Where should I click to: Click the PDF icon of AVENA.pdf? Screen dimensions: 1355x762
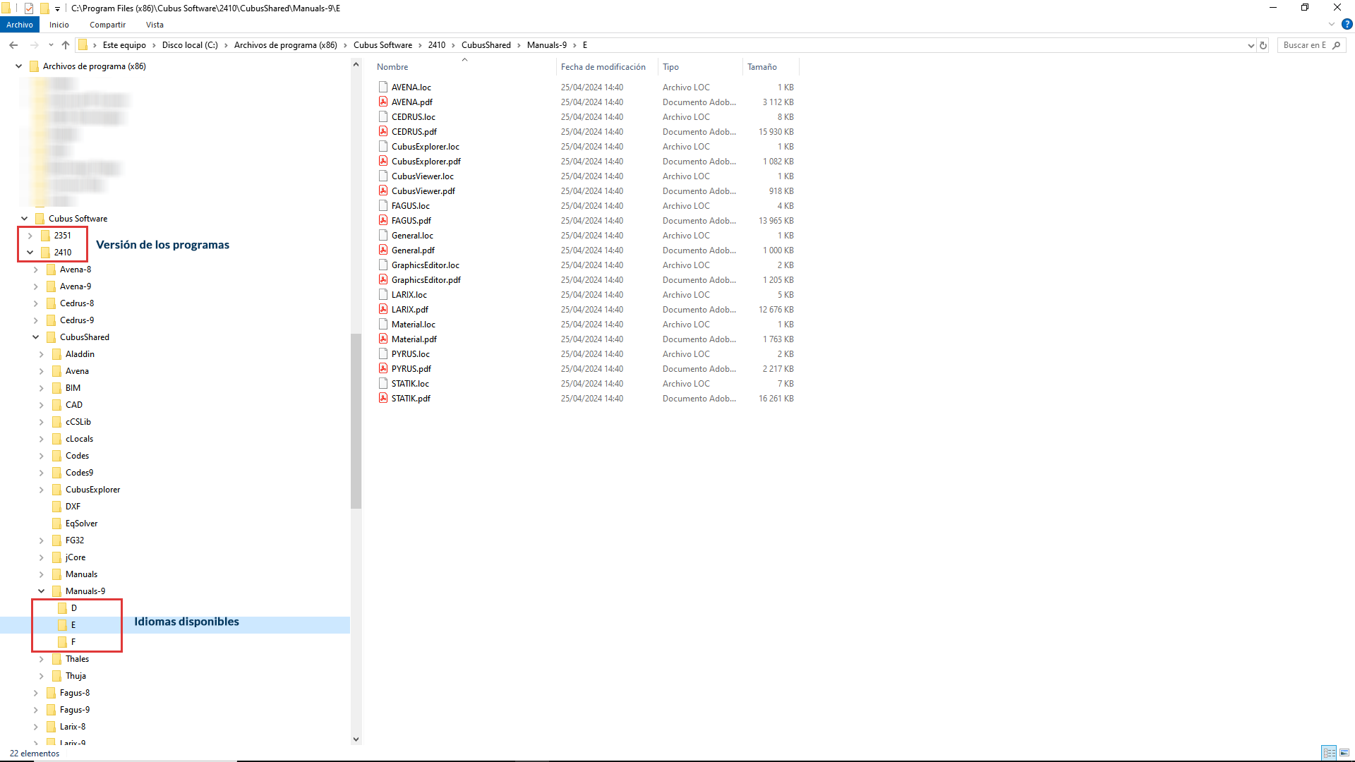click(383, 102)
